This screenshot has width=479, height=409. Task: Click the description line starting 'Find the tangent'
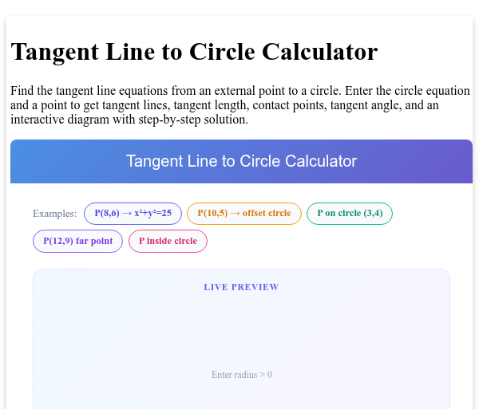[x=240, y=91]
